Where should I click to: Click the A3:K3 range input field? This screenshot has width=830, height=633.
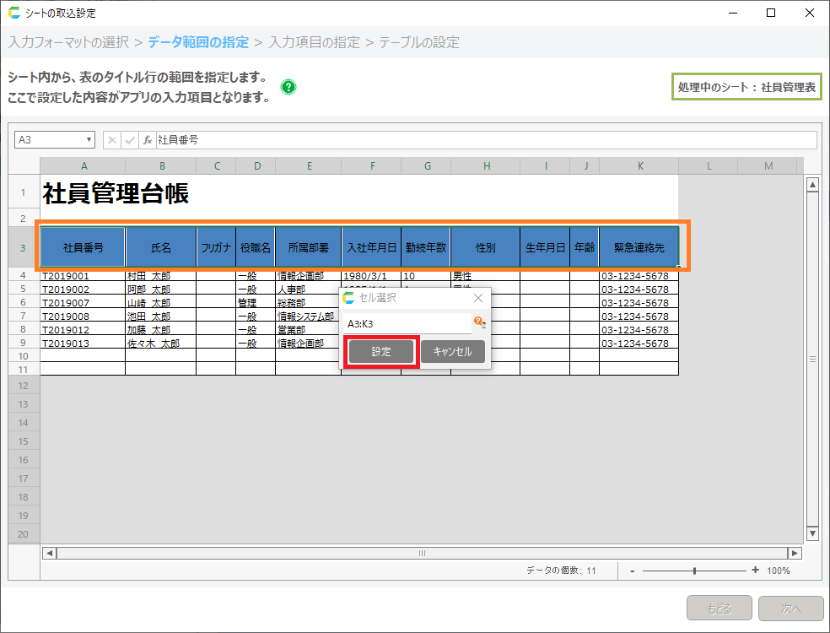[407, 323]
